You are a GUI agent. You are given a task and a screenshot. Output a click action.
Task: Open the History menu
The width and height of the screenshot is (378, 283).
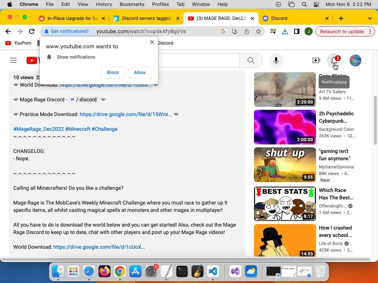coord(104,4)
